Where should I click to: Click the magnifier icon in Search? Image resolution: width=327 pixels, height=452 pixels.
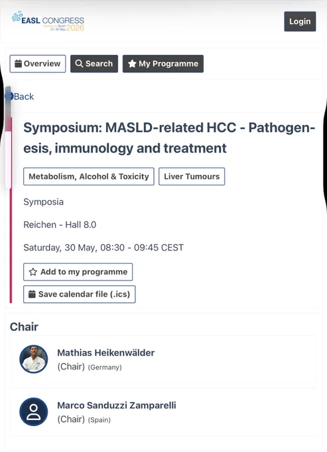click(79, 64)
